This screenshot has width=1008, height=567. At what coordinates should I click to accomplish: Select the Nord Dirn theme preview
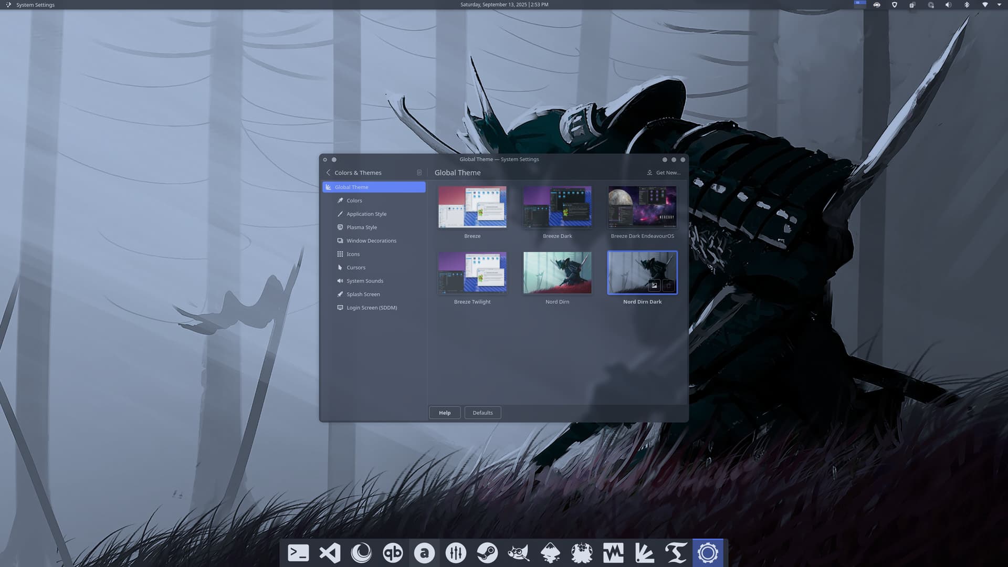(557, 272)
